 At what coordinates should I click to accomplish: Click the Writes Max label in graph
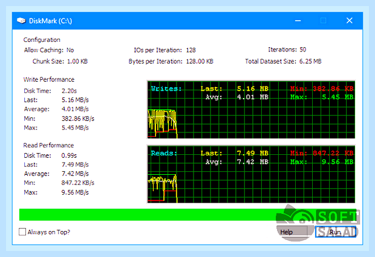coord(298,97)
